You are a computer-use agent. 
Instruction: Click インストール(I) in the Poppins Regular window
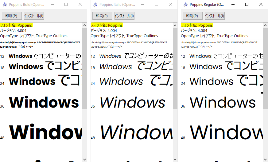pos(215,16)
